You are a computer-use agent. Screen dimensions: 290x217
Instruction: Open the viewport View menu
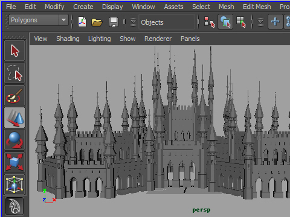[40, 39]
